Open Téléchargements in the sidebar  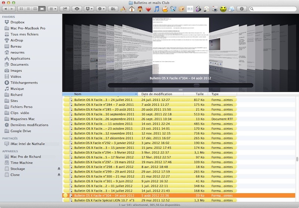(x=24, y=83)
